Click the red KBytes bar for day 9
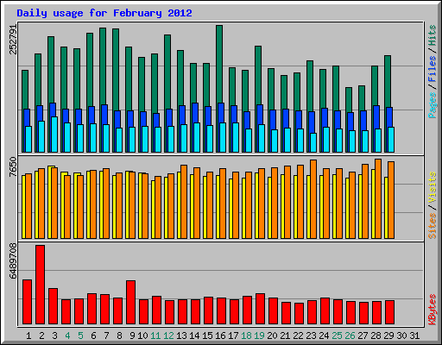 (131, 303)
